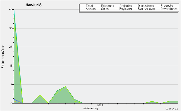The image size is (181, 111).
Task: Click the 45 y-axis value
Action: point(11,9)
